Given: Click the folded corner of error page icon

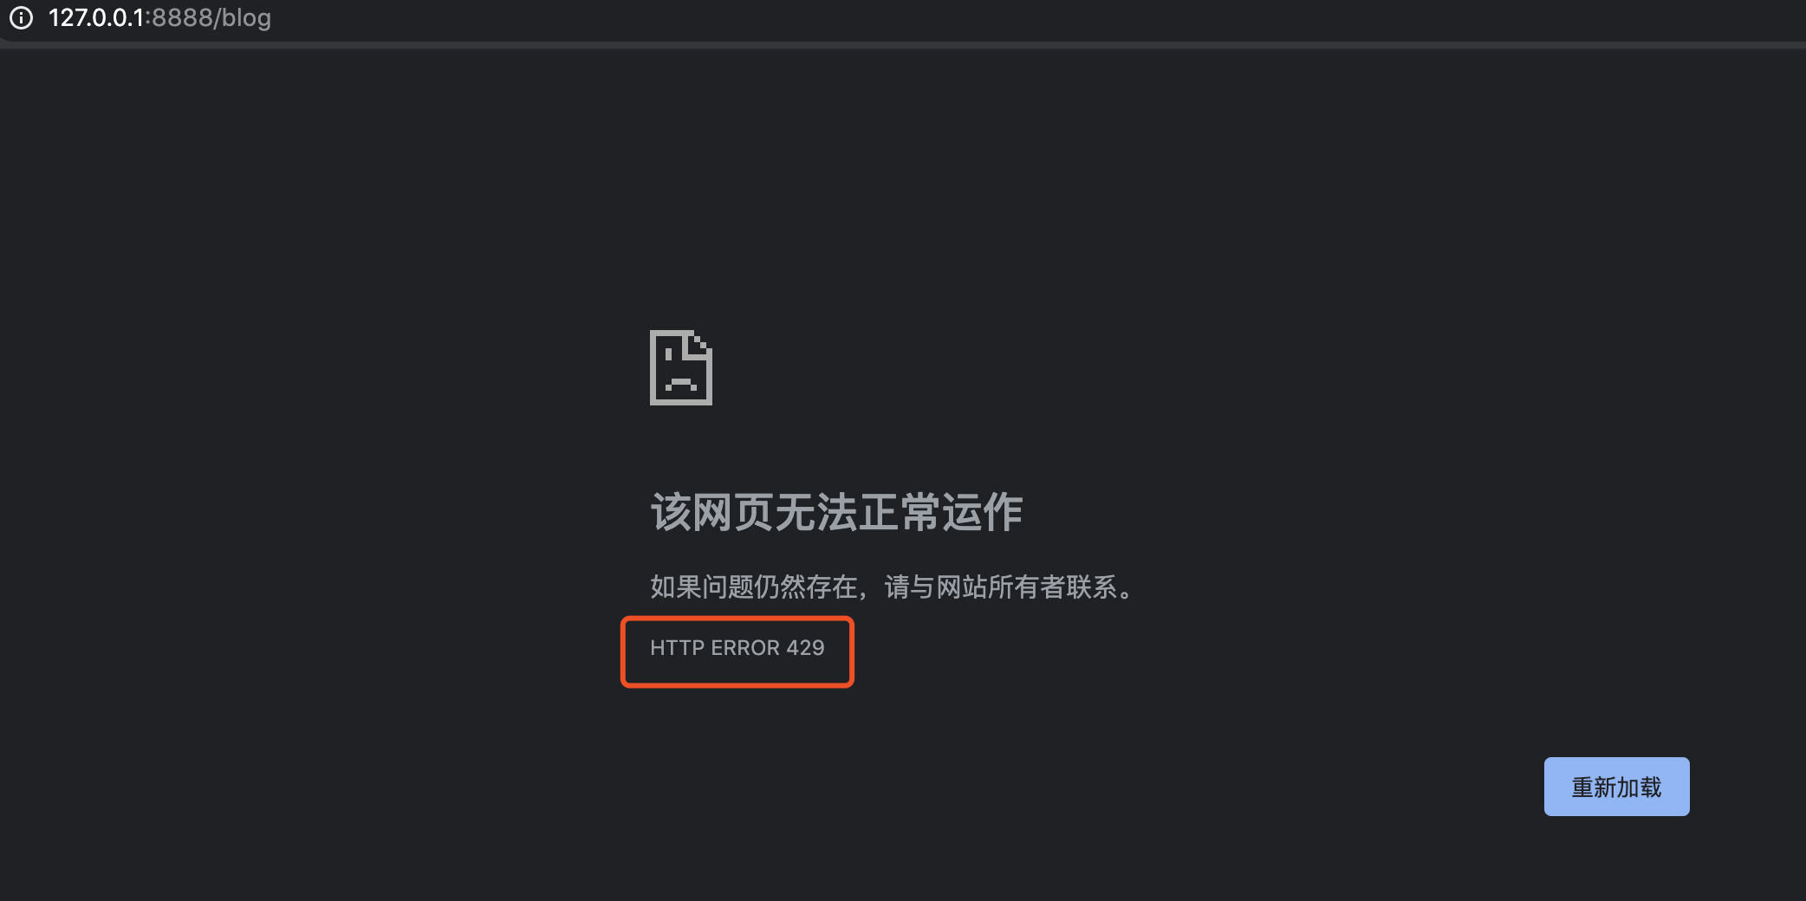Looking at the screenshot, I should [x=700, y=343].
